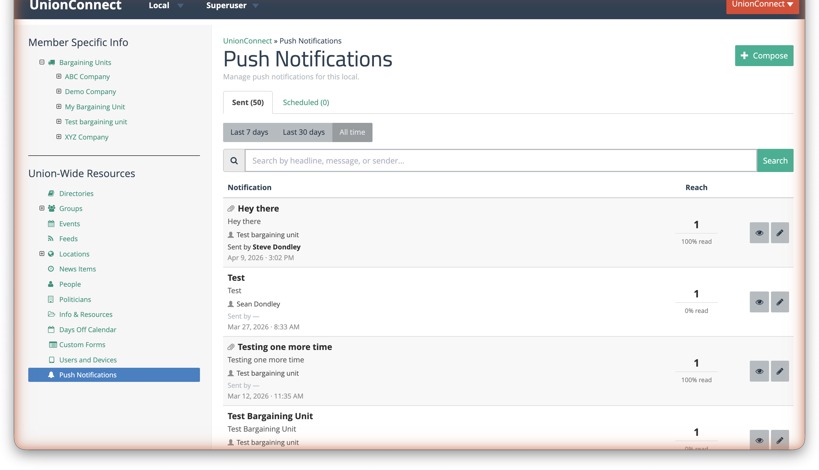
Task: Click the News Items clock icon
Action: 51,269
